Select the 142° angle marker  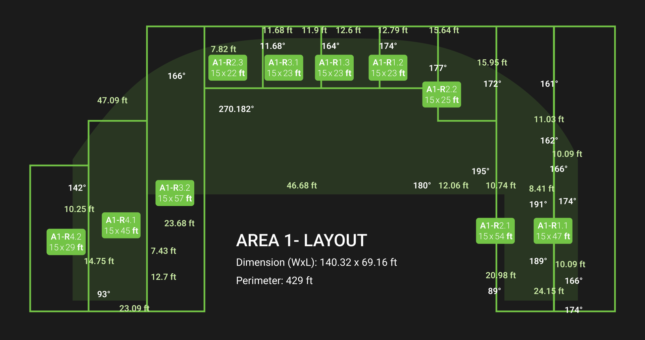[x=77, y=188]
